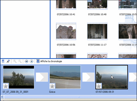Select storyboard clip 07_07_2006 09_31_0001

click(x=19, y=77)
